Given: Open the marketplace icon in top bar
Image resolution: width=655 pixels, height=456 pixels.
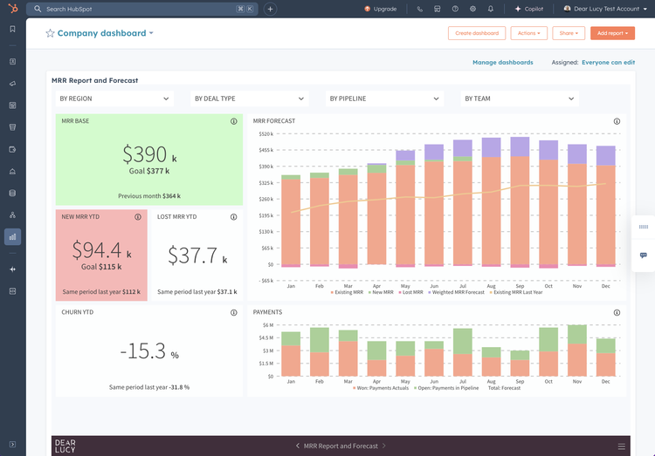Looking at the screenshot, I should 438,9.
